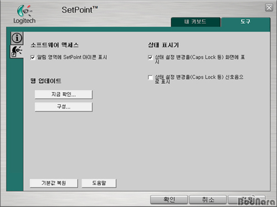Image resolution: width=277 pixels, height=207 pixels.
Task: Open the info sidebar icon
Action: (17, 38)
